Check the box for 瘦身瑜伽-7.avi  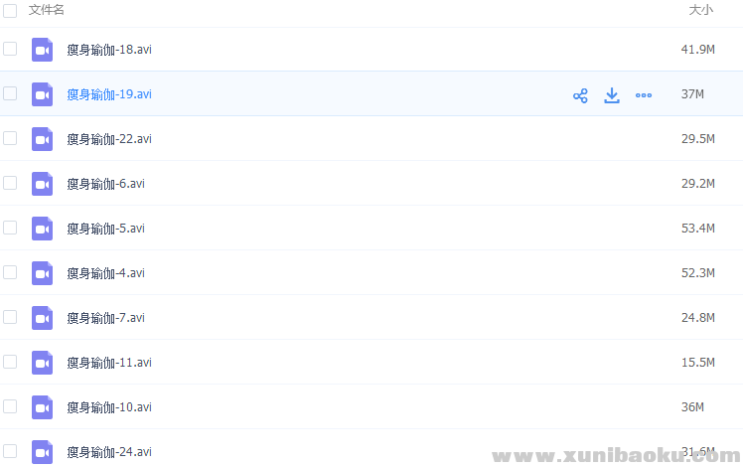[x=10, y=317]
